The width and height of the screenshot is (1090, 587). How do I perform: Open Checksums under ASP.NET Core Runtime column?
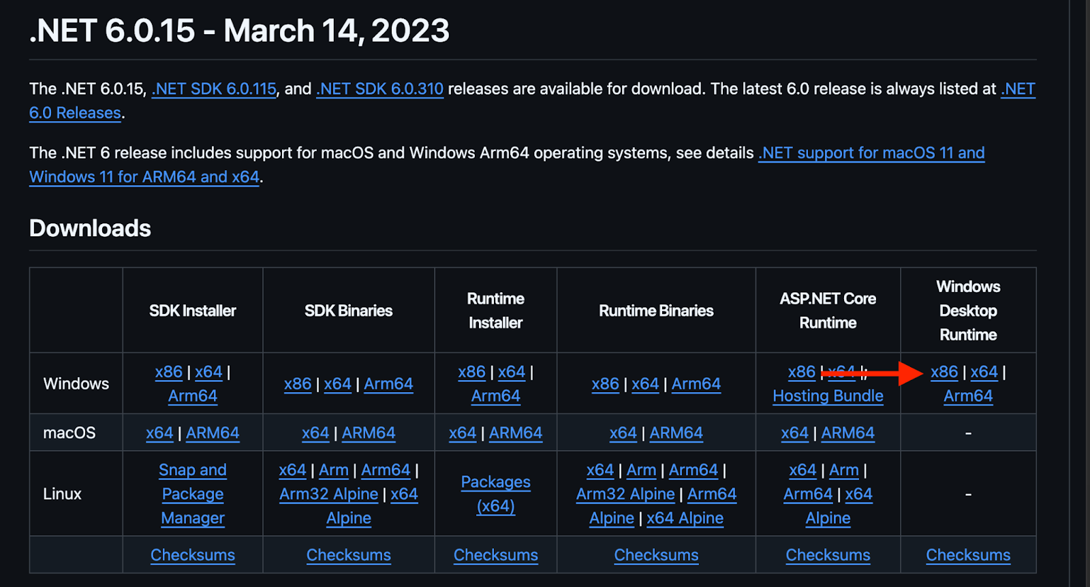point(828,555)
